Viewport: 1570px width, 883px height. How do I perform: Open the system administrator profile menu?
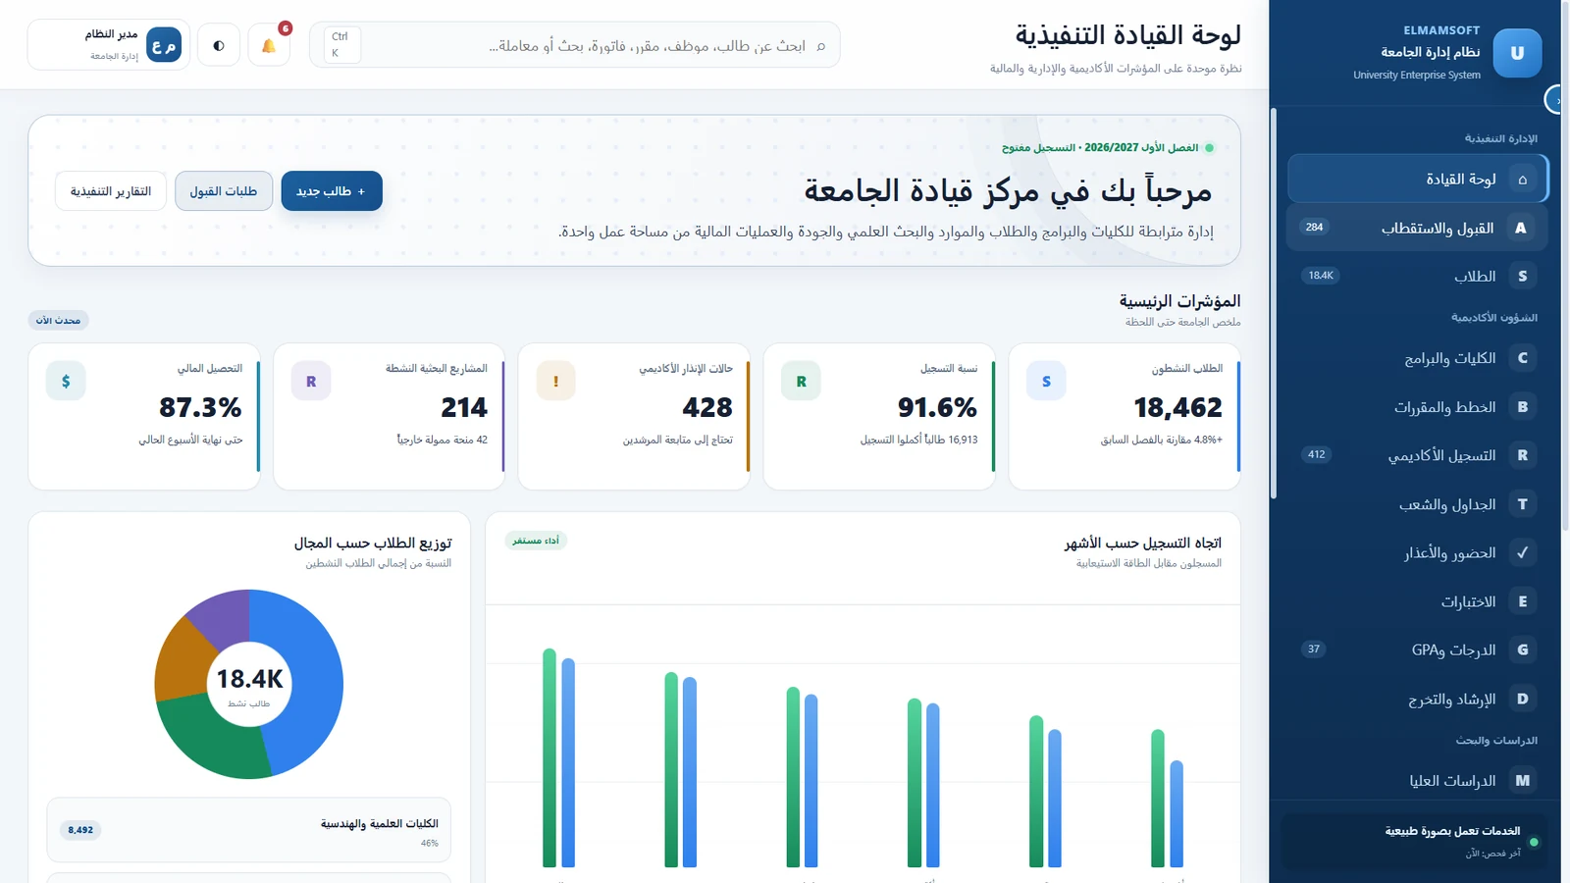click(109, 45)
